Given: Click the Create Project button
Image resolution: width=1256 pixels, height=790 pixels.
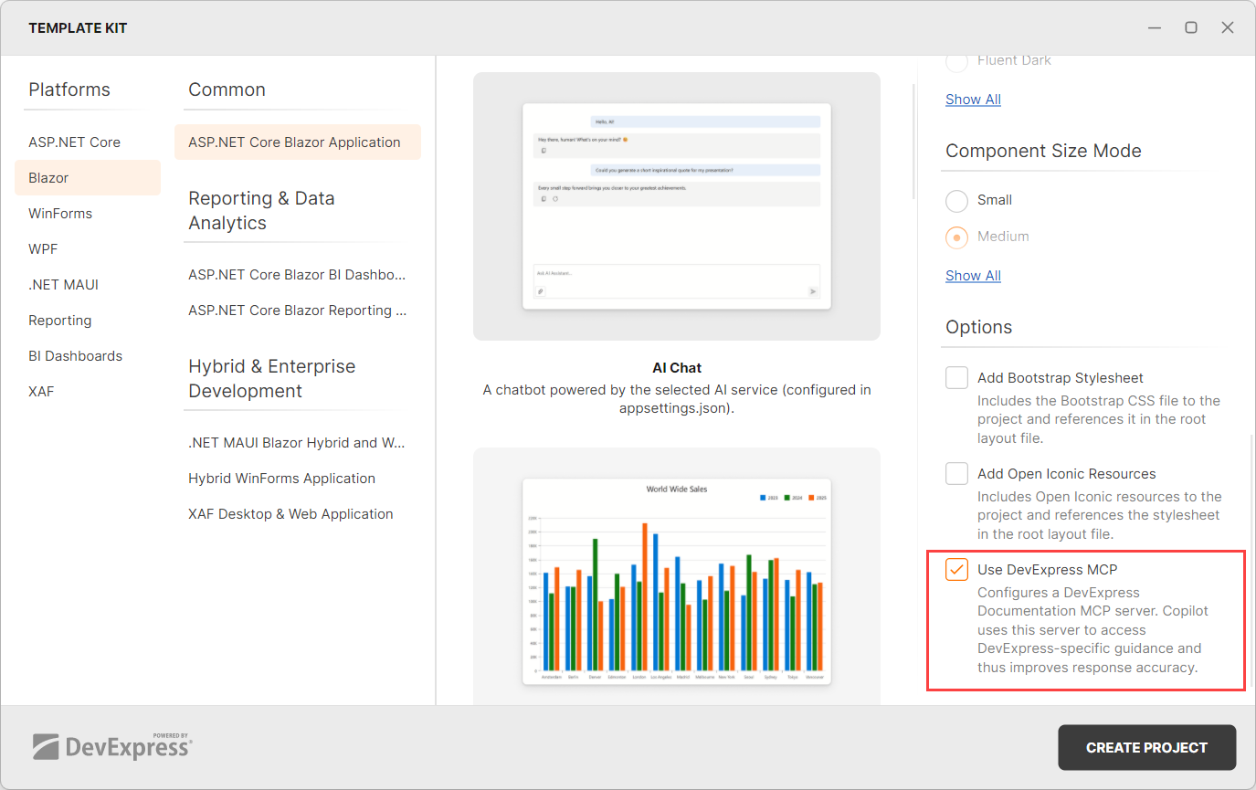Looking at the screenshot, I should click(1146, 747).
